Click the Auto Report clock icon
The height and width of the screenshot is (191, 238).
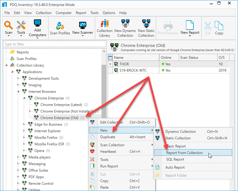(x=157, y=167)
